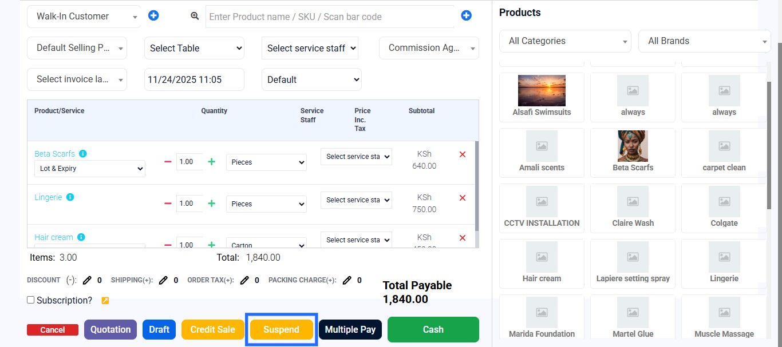Edit discount with pencil icon

tap(87, 280)
